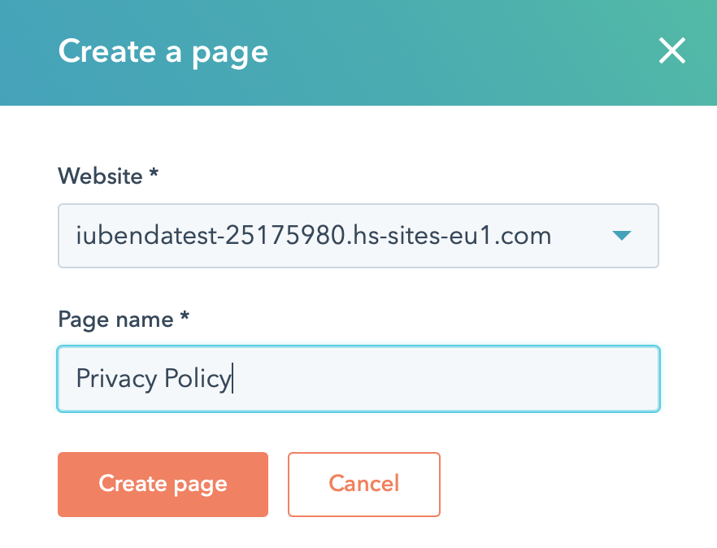Click the white X icon in the header
Viewport: 717px width, 548px height.
pyautogui.click(x=672, y=51)
